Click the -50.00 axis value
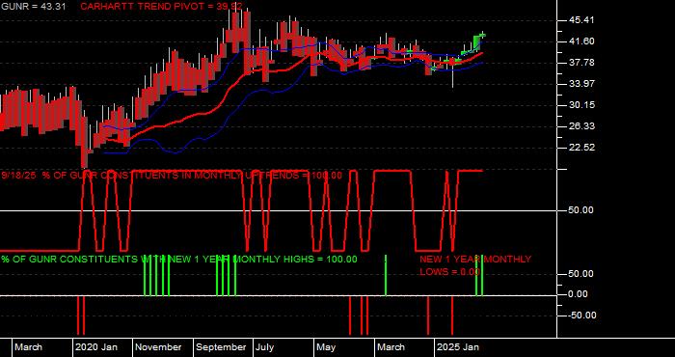The width and height of the screenshot is (675, 357). (x=582, y=316)
